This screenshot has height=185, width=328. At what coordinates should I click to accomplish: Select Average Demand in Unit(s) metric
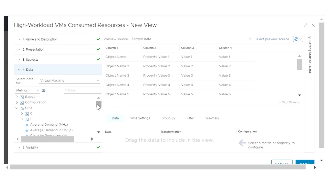point(51,130)
